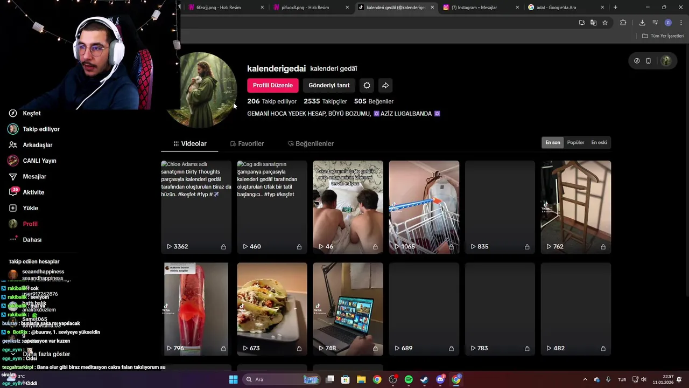Viewport: 689px width, 388px height.
Task: Open the profile avatar menu at top right
Action: click(666, 61)
